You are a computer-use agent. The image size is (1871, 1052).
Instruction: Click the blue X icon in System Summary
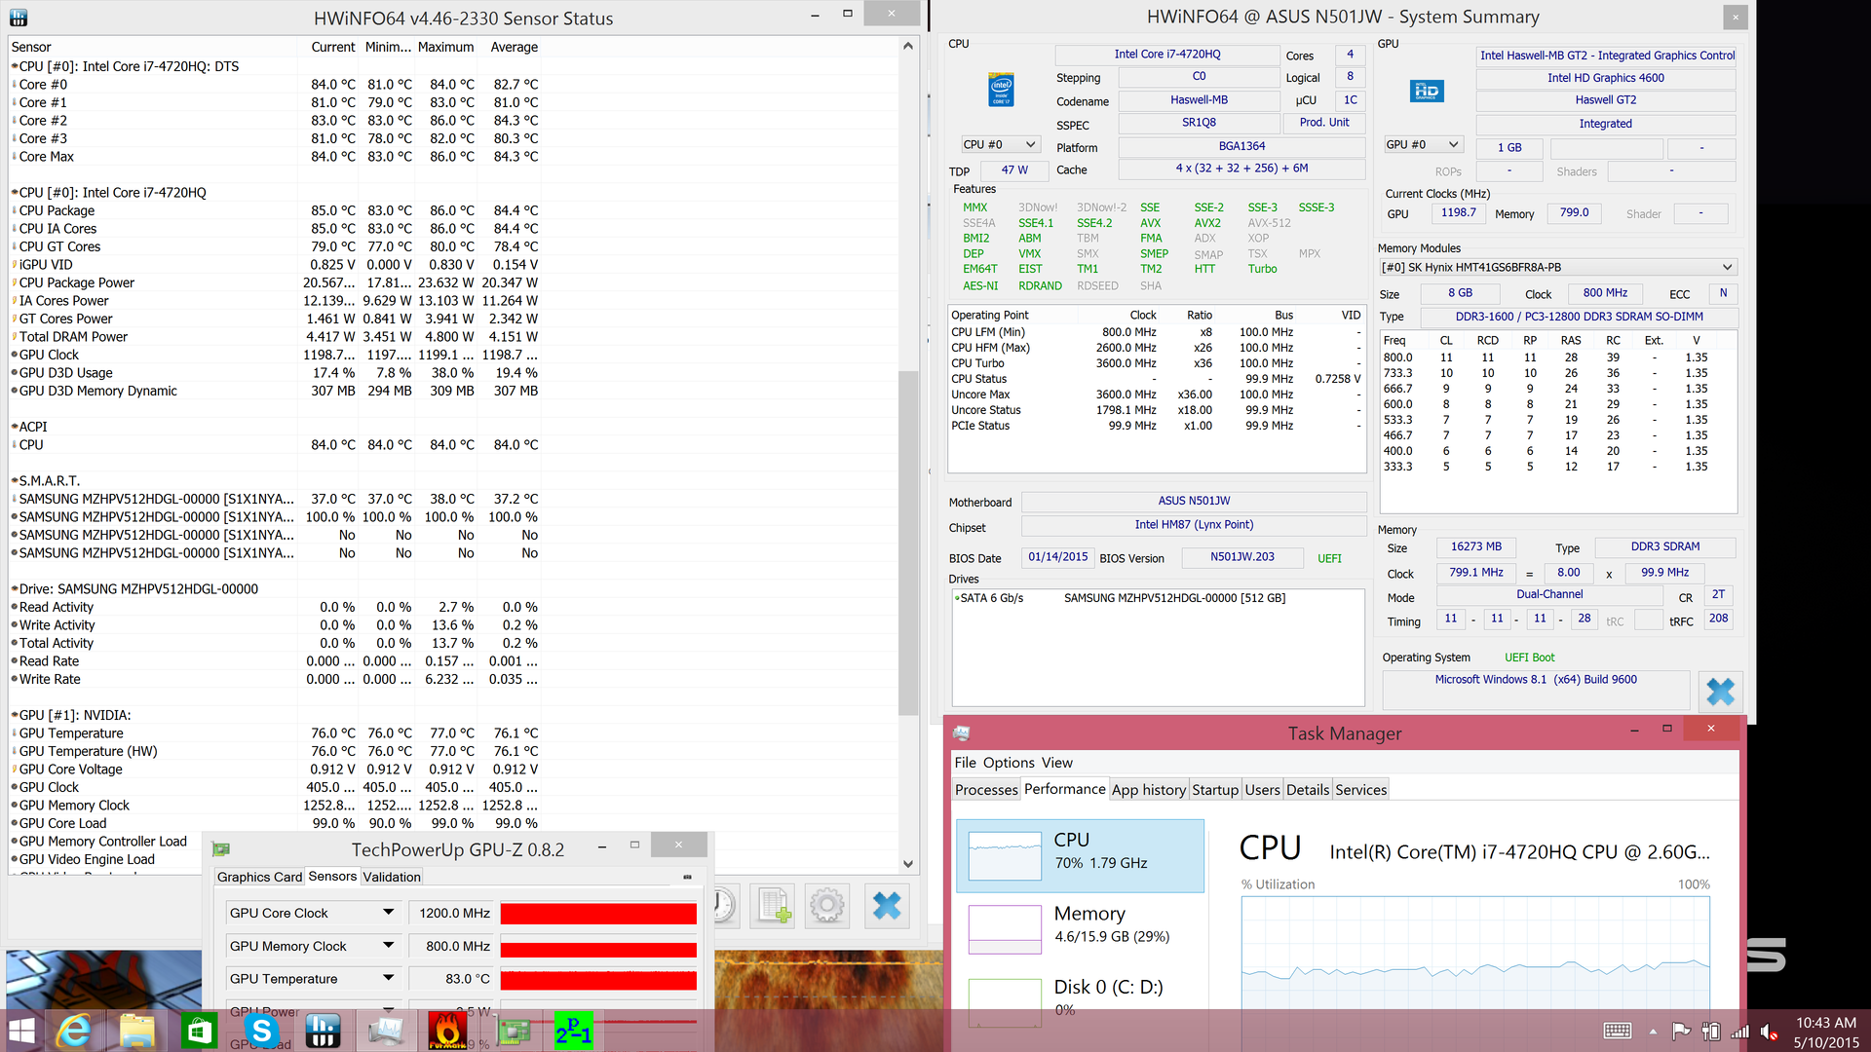click(1720, 692)
